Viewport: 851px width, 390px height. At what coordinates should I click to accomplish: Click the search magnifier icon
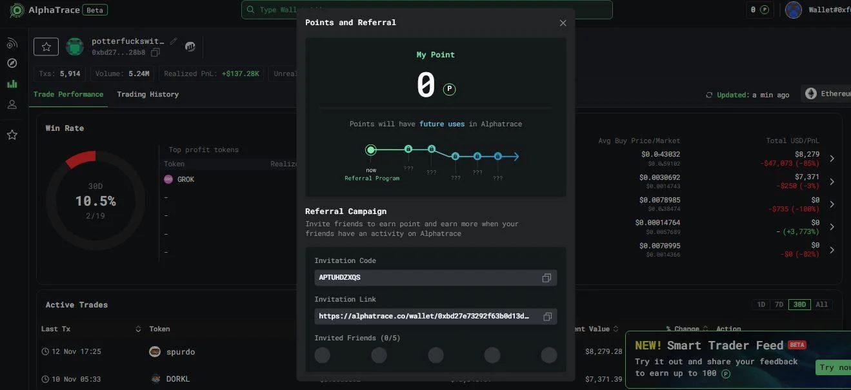click(x=251, y=10)
